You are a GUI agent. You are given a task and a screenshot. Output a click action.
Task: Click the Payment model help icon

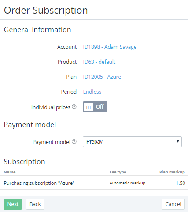click(74, 141)
